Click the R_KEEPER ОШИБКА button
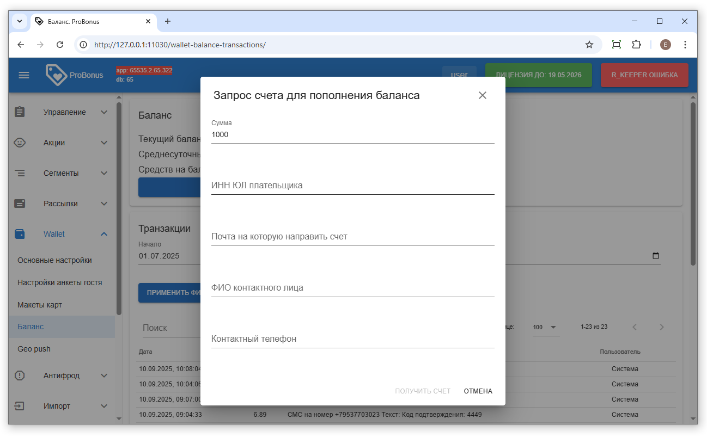 click(x=644, y=75)
